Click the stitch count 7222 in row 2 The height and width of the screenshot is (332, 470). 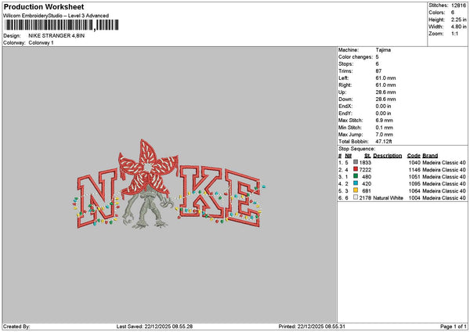tap(365, 170)
